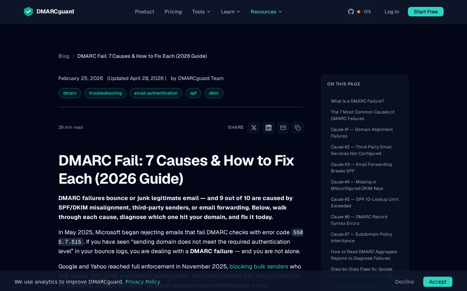Select the spf tag
This screenshot has height=291, width=467.
[x=193, y=93]
